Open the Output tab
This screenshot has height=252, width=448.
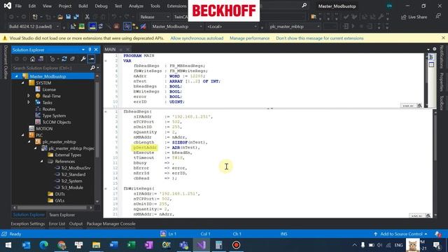(76, 224)
